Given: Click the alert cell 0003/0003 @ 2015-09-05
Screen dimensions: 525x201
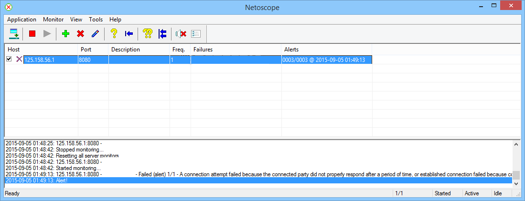Looking at the screenshot, I should pyautogui.click(x=327, y=60).
